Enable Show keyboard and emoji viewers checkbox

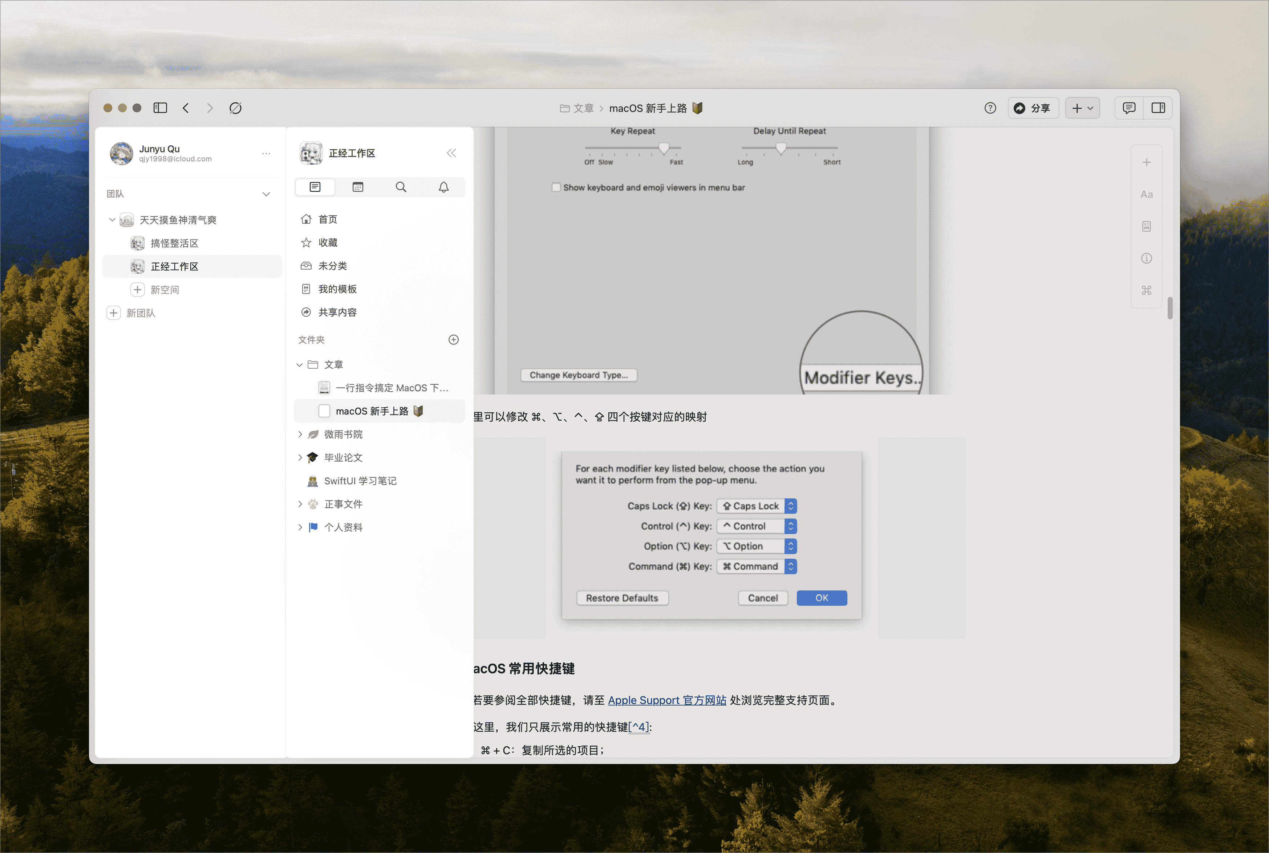(556, 188)
